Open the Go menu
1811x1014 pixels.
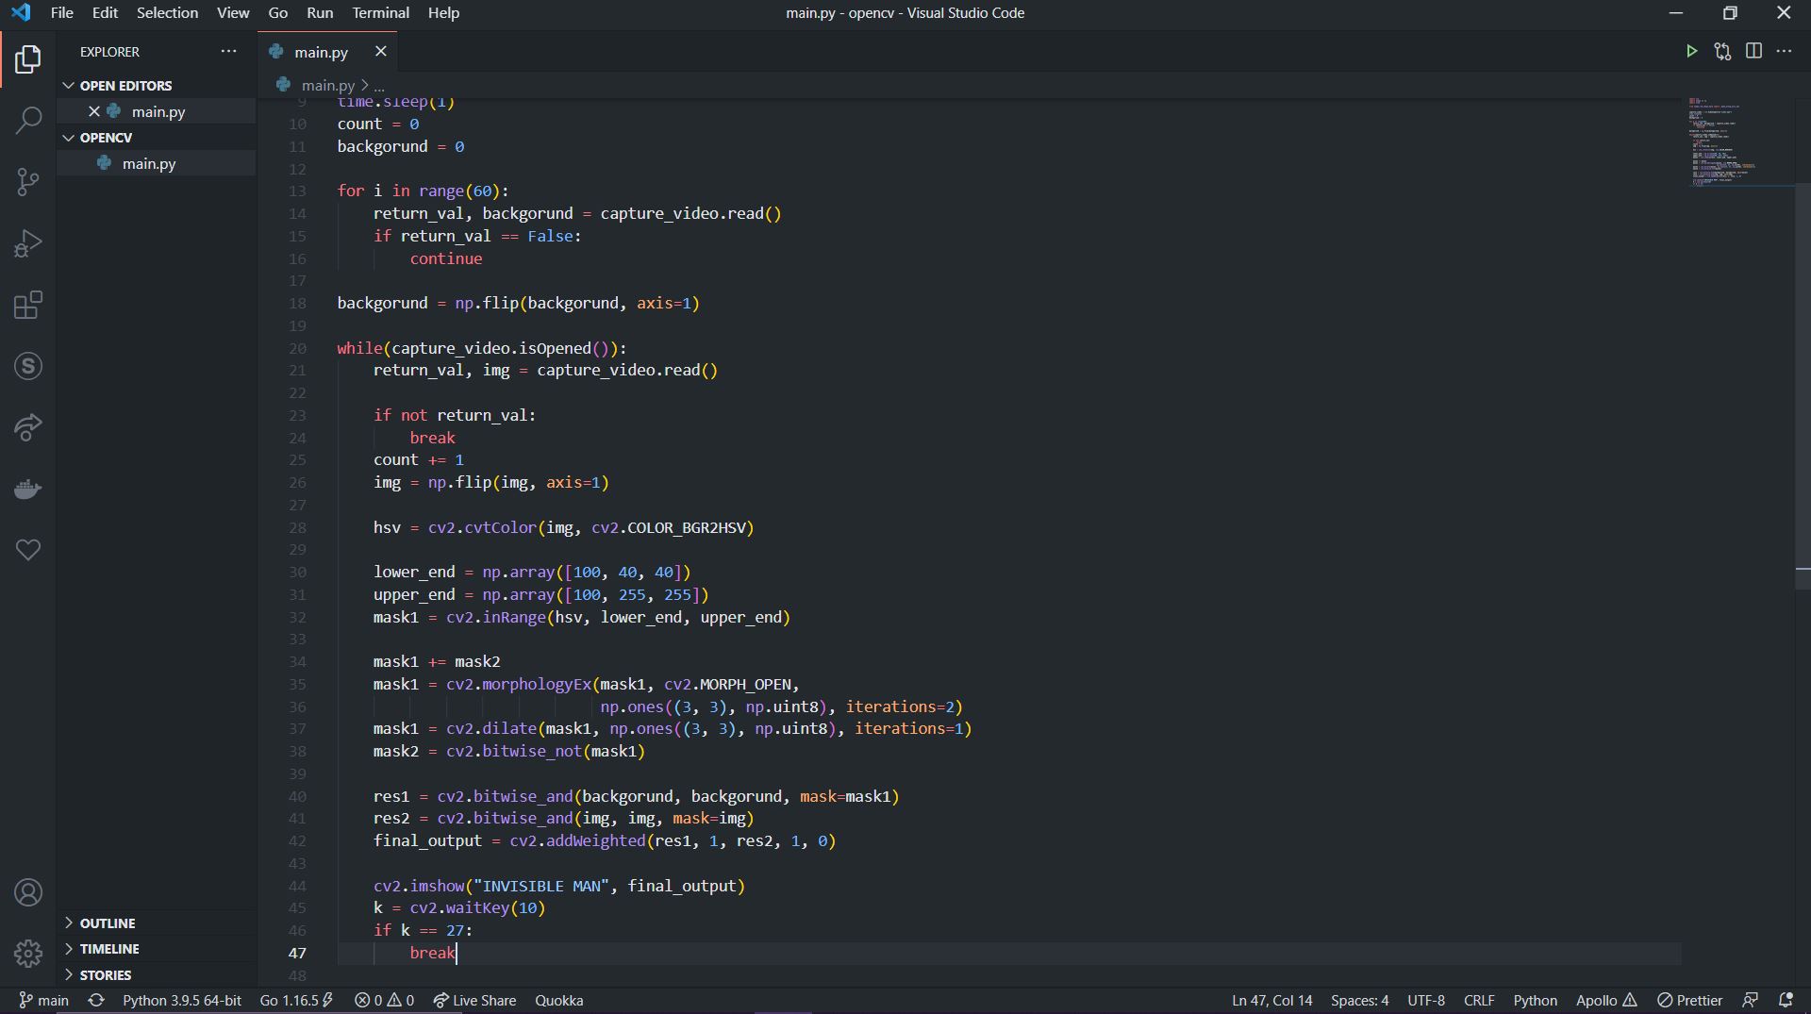pyautogui.click(x=277, y=13)
